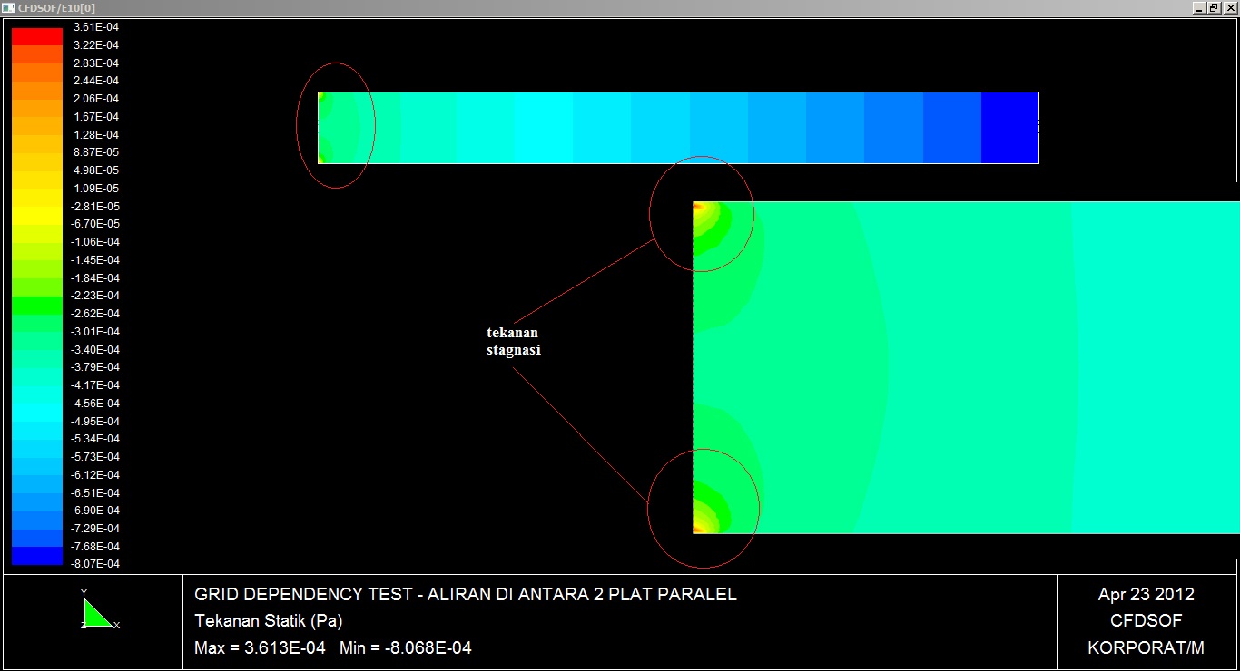The height and width of the screenshot is (671, 1240).
Task: Click the dark blue outlet region of upper channel
Action: click(x=1008, y=127)
